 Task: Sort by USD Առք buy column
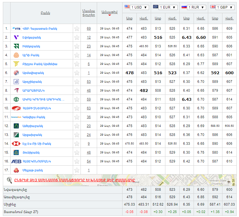tap(129, 18)
